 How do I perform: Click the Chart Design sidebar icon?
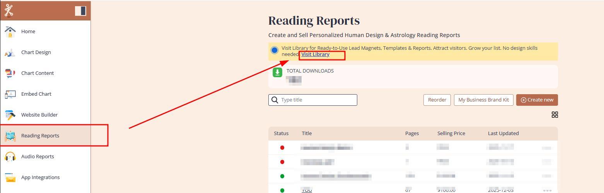pyautogui.click(x=10, y=52)
